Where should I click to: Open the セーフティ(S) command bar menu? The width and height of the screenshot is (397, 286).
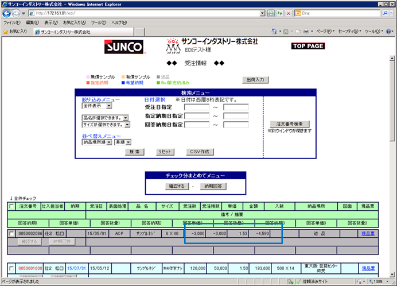(349, 32)
